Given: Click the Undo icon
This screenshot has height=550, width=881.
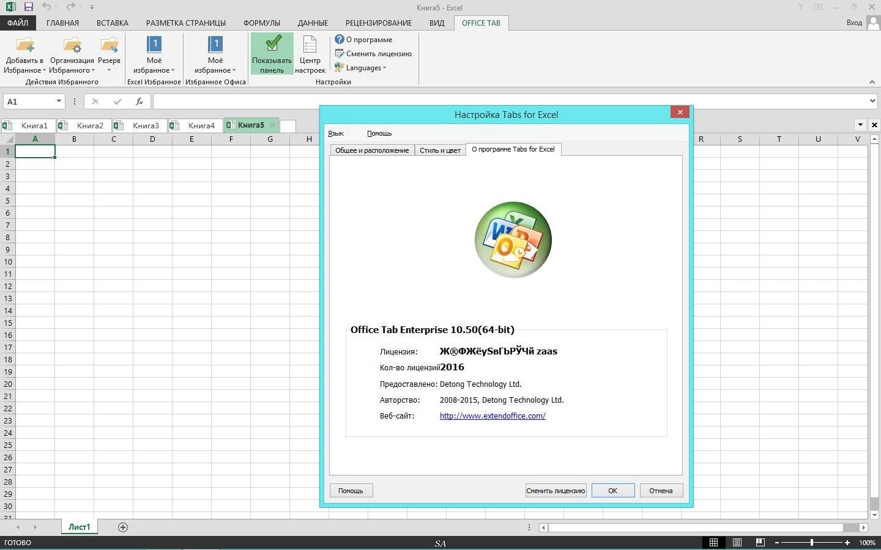Looking at the screenshot, I should 46,7.
